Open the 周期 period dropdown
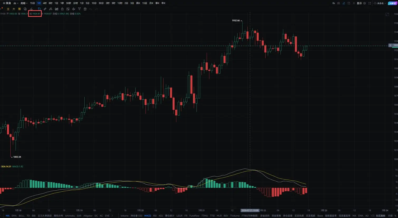Viewport: 398px width, 218px height. (24, 3)
